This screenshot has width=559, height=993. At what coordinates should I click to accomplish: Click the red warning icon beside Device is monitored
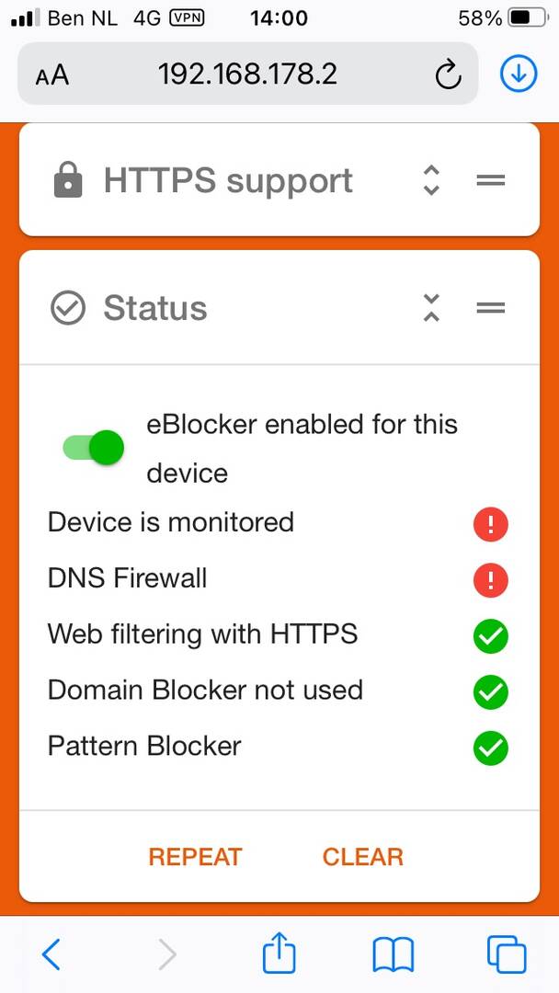point(491,524)
